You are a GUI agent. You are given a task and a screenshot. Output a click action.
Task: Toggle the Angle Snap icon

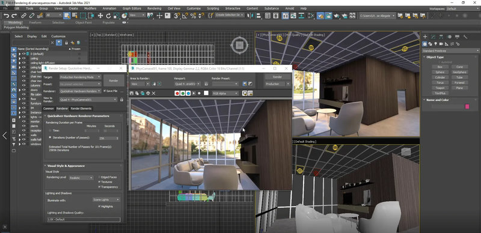(x=185, y=16)
